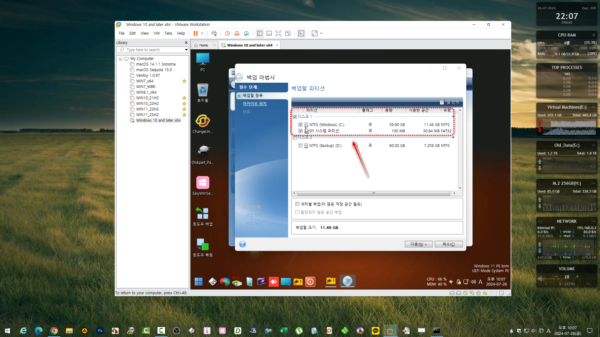Click the 취소(C) cancel button

(449, 244)
